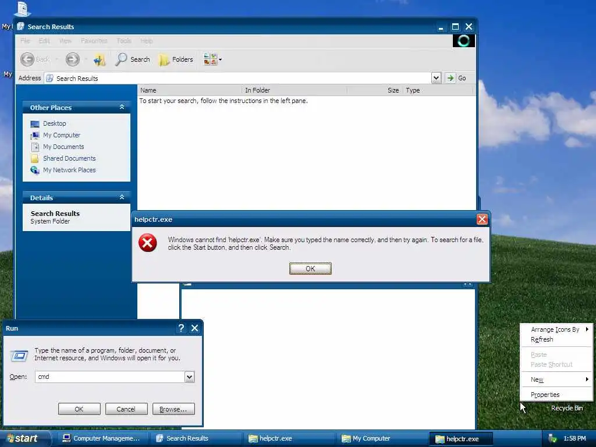596x447 pixels.
Task: Click Browse... in the Run dialog
Action: click(x=173, y=409)
